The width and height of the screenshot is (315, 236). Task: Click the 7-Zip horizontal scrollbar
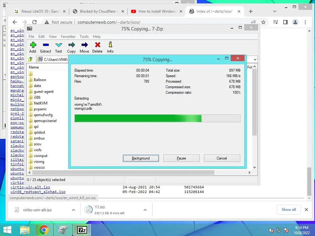tap(123, 173)
